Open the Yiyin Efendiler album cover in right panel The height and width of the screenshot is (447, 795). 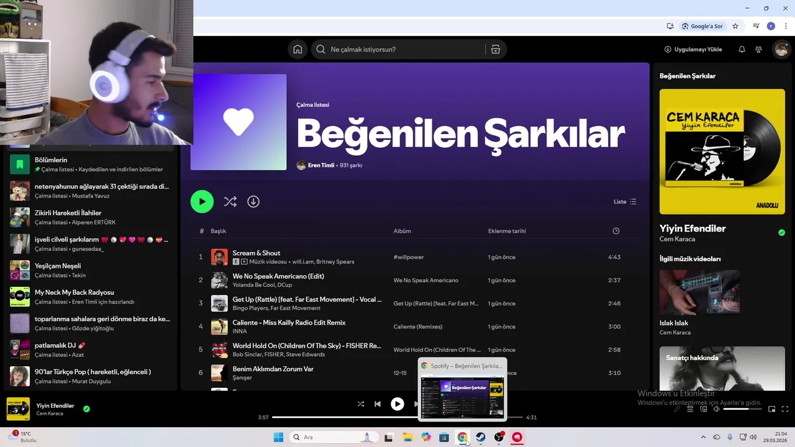[x=722, y=151]
